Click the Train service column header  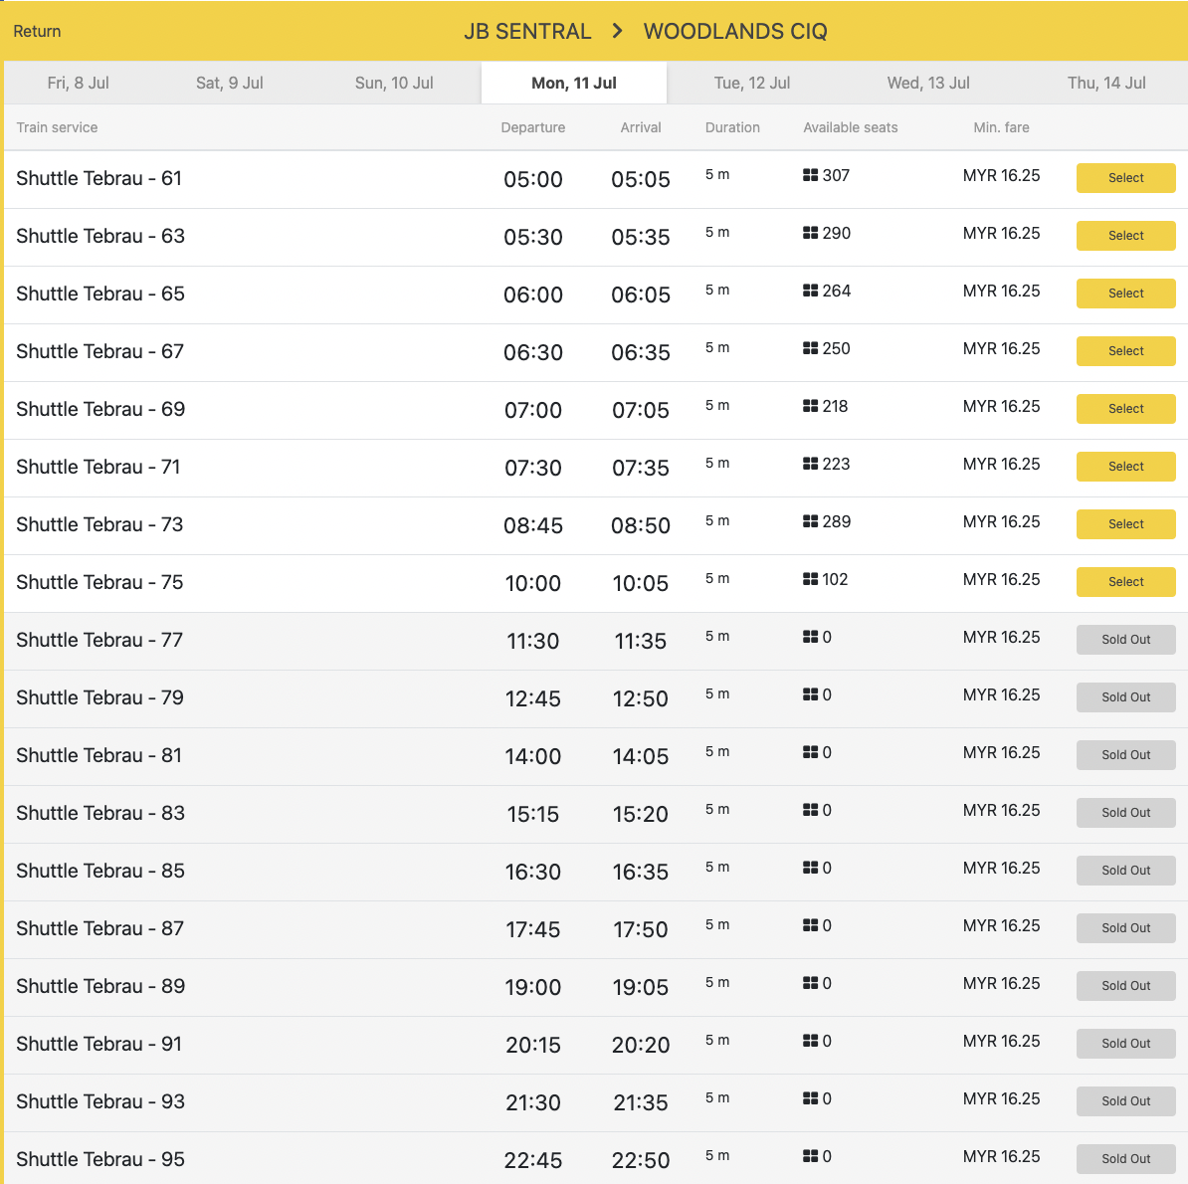[x=57, y=127]
